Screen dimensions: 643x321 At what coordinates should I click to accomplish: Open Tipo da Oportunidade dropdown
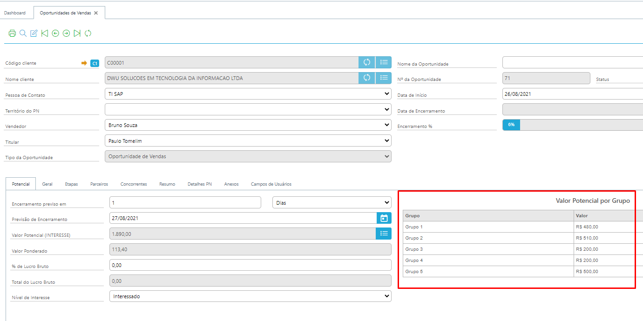pyautogui.click(x=248, y=156)
